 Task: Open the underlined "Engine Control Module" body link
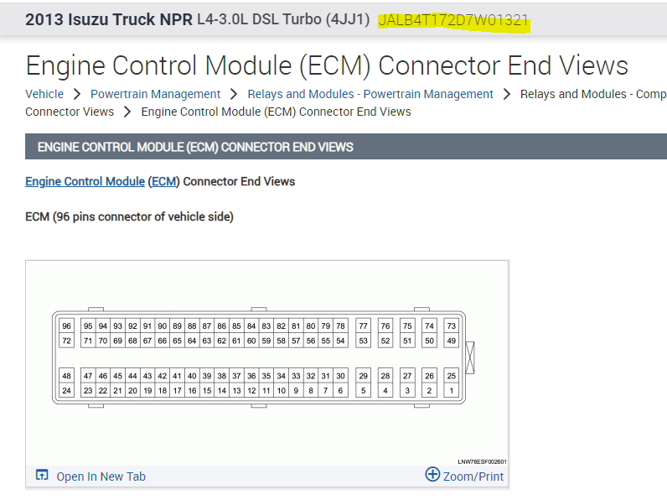point(85,181)
